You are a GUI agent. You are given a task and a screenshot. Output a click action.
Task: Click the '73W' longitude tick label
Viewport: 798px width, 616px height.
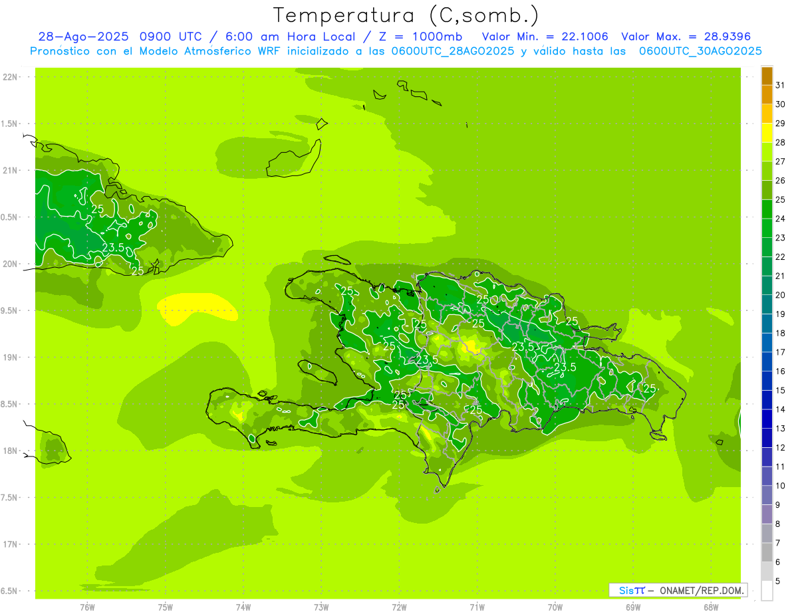(321, 607)
